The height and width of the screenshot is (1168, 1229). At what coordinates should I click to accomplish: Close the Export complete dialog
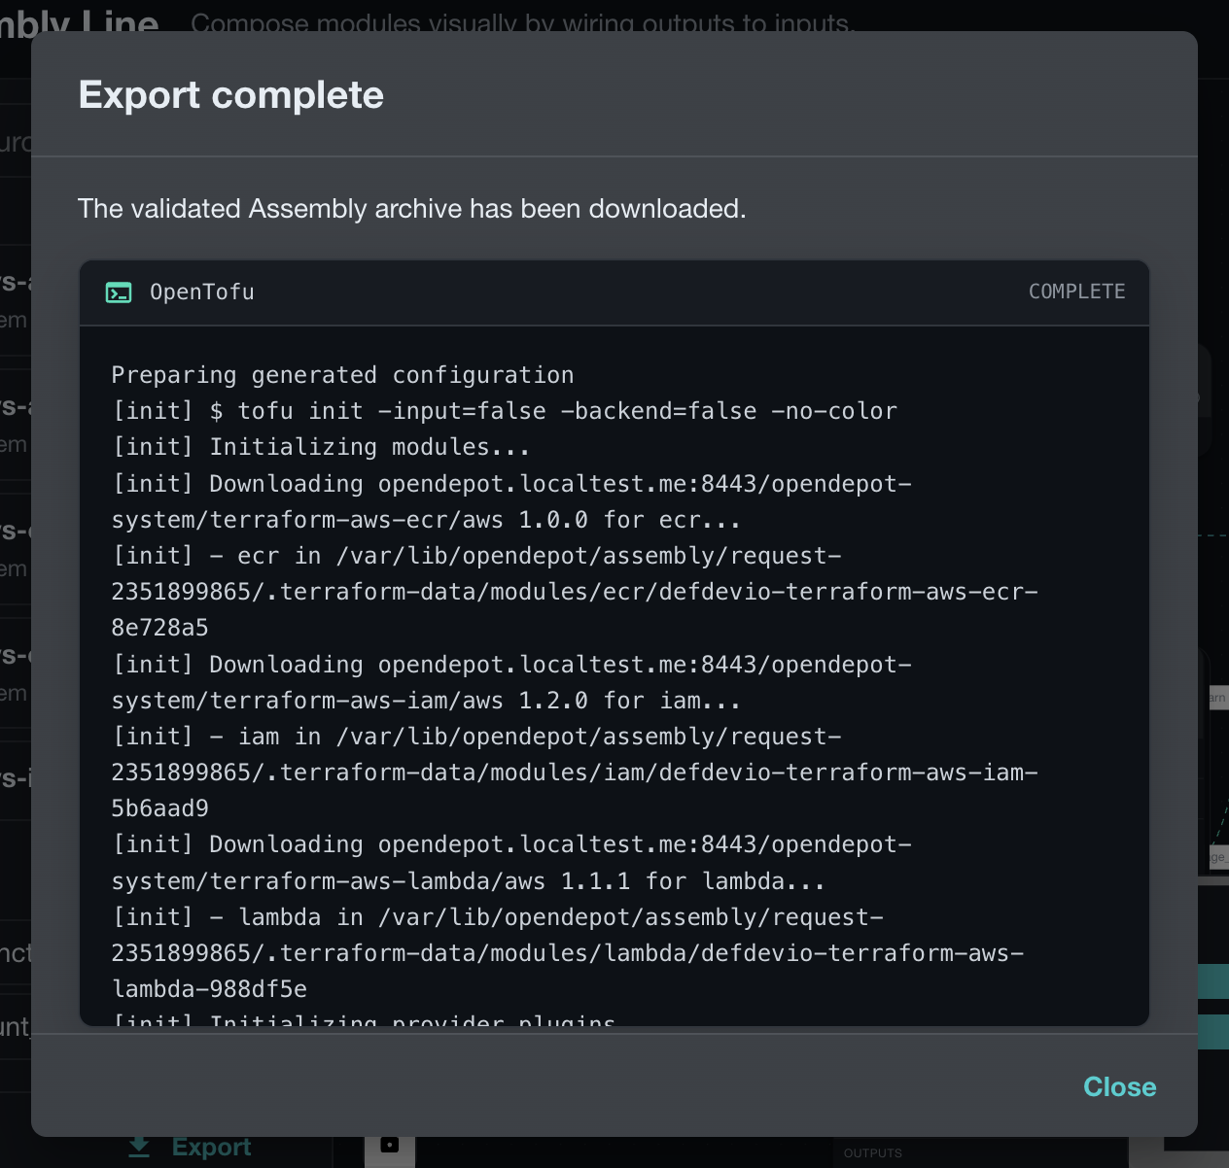coord(1119,1086)
